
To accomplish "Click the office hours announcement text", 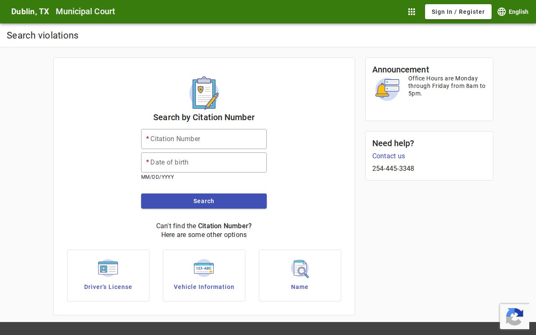I will click(x=447, y=86).
